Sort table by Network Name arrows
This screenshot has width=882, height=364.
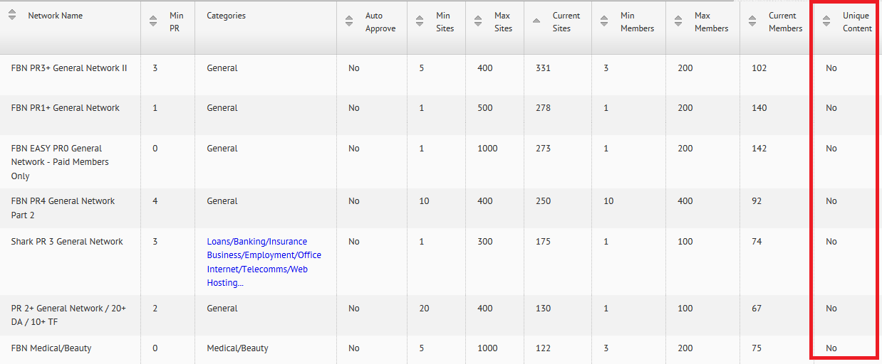[12, 16]
